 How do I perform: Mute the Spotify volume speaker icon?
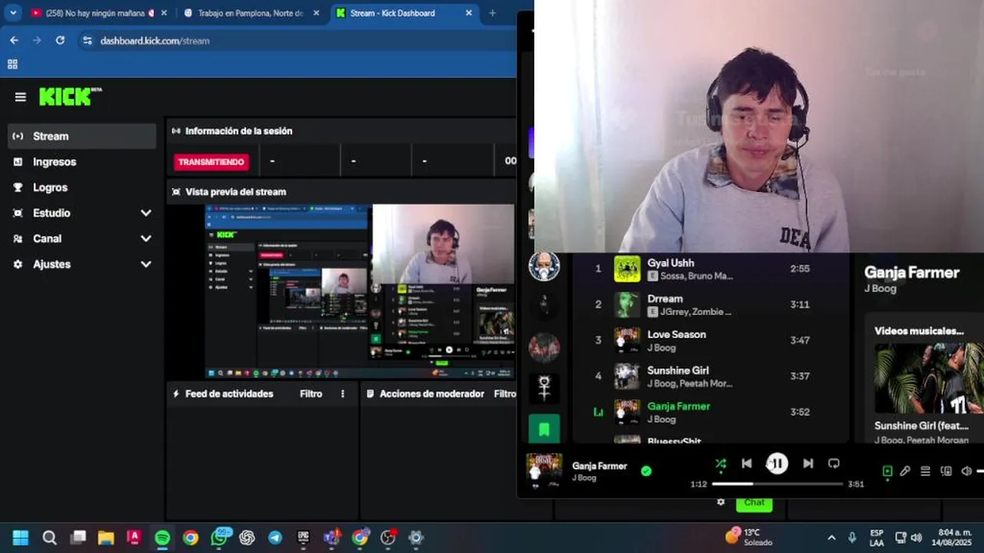click(966, 471)
